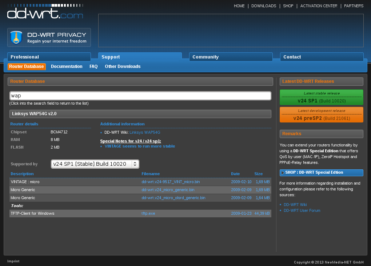The width and height of the screenshot is (371, 266).
Task: Click the Size column header
Action: click(258, 174)
